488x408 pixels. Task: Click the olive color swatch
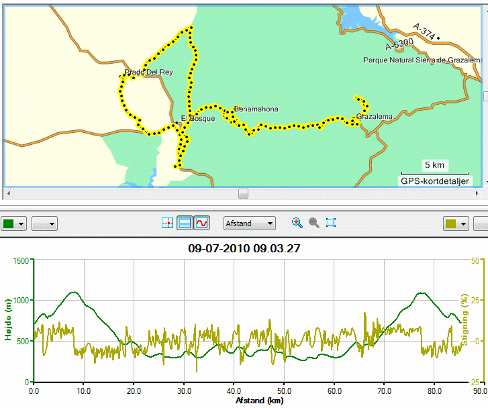click(450, 223)
